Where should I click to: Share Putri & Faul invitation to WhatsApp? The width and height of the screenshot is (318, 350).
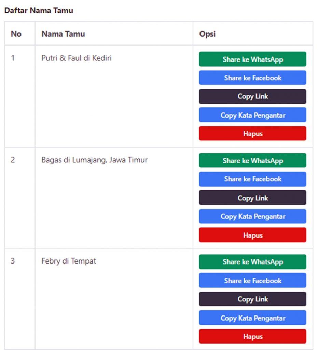click(252, 59)
